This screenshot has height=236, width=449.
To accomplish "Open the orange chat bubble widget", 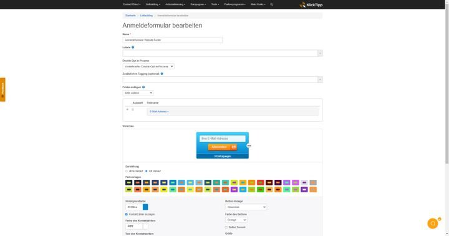I will [x=433, y=224].
